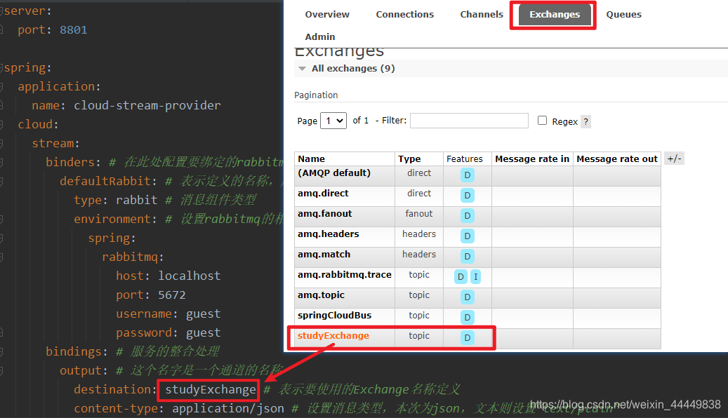Open the Admin tab

pyautogui.click(x=320, y=36)
